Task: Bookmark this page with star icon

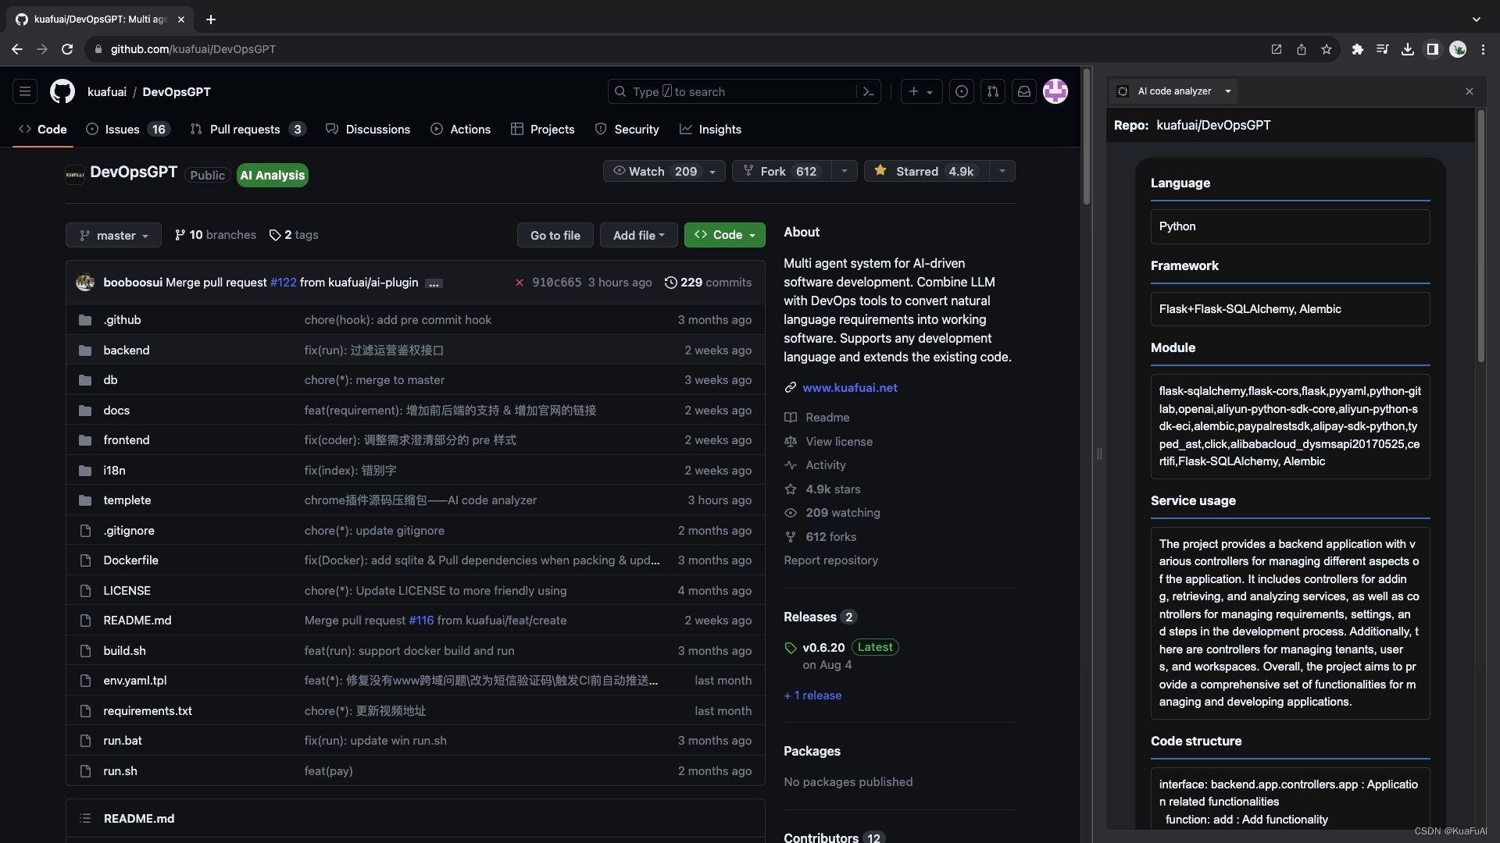Action: [1327, 49]
